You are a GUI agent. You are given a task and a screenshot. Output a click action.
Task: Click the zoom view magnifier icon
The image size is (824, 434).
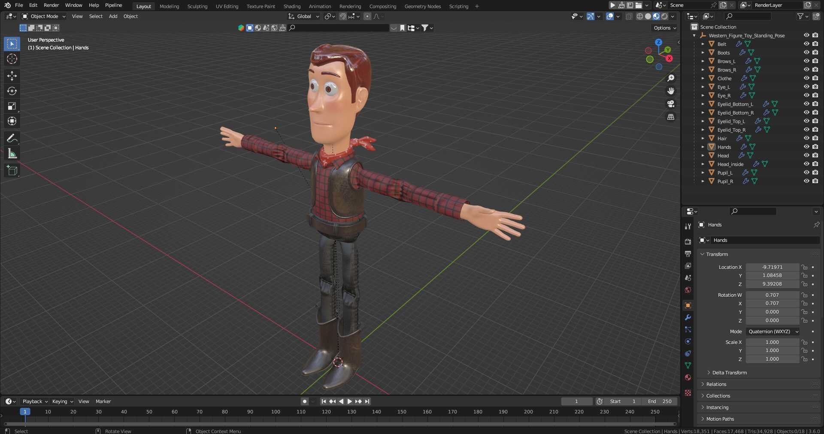(x=671, y=78)
